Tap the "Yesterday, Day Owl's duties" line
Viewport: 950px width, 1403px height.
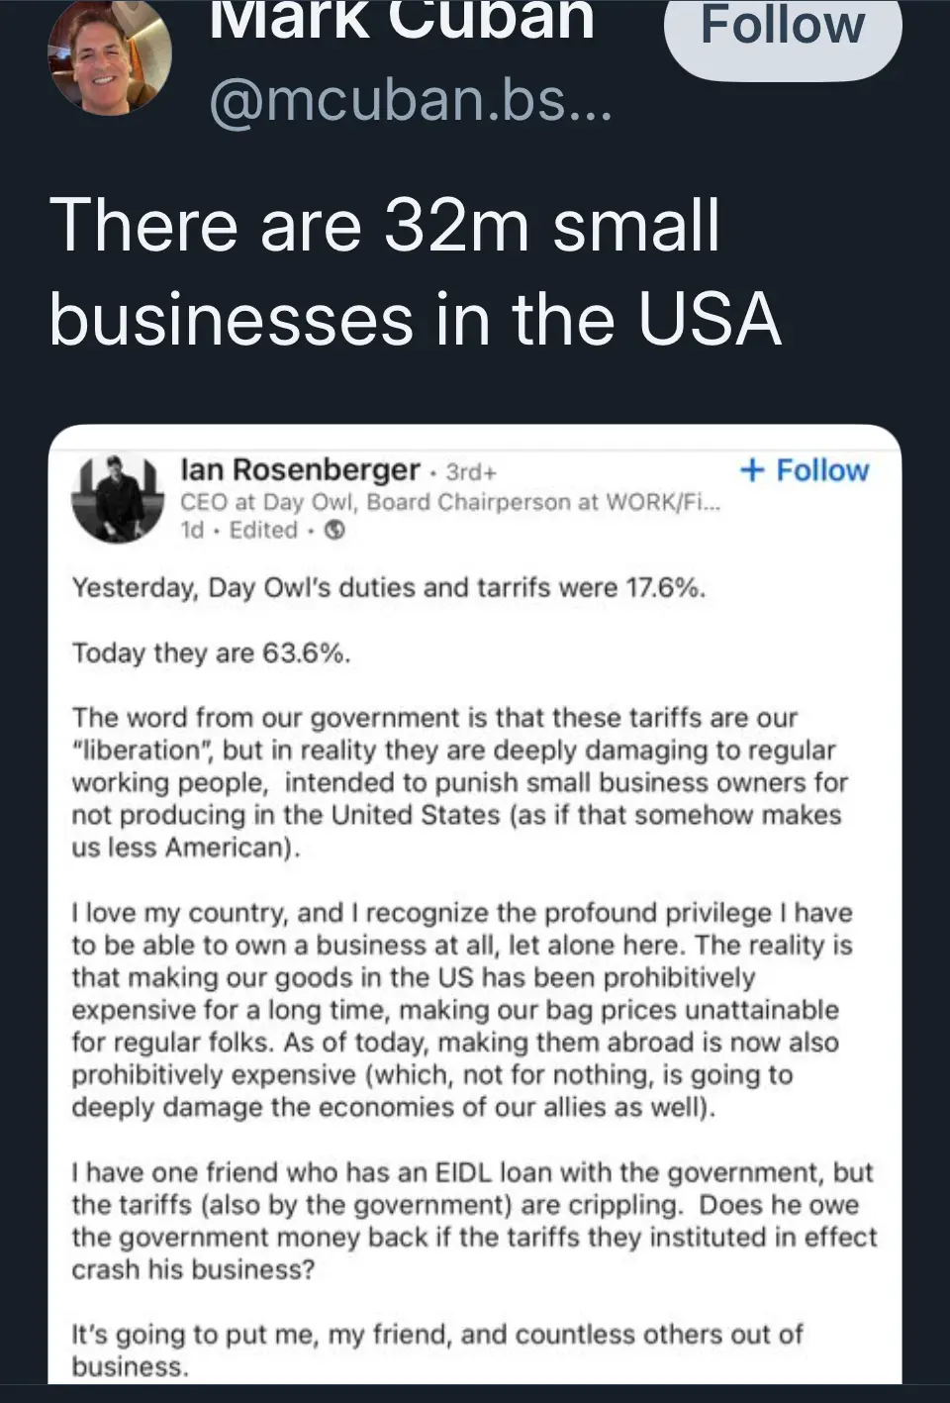coord(389,588)
